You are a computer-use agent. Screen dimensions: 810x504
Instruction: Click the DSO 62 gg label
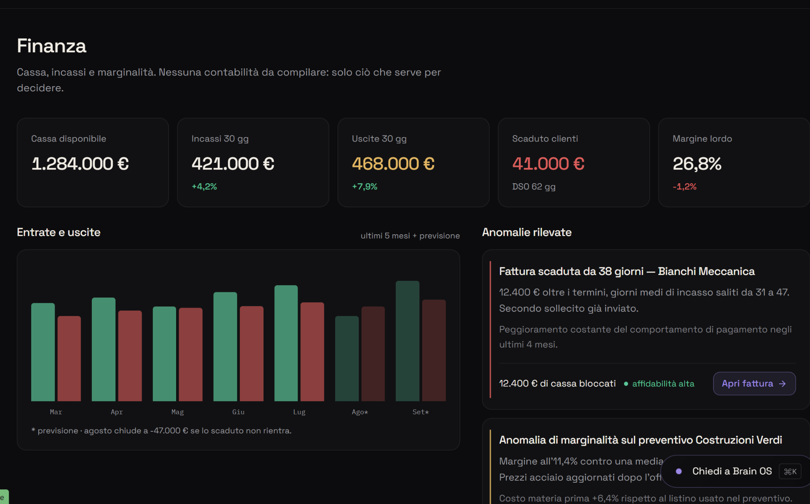point(534,186)
